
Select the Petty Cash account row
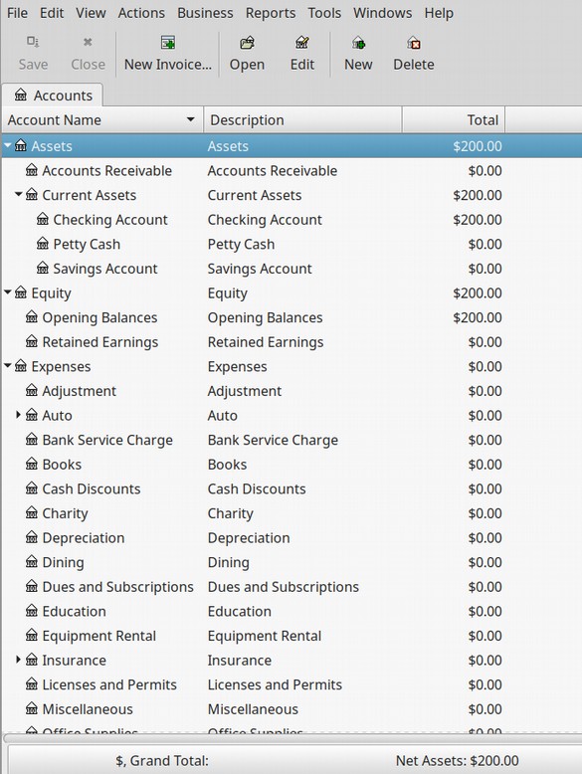[x=291, y=244]
